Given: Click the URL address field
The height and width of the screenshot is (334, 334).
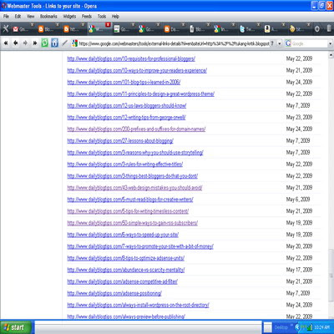Looking at the screenshot, I should point(174,43).
